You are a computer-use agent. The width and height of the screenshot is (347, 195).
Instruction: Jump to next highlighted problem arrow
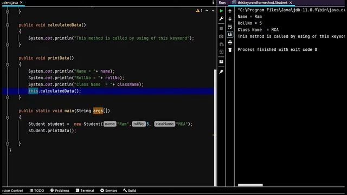pyautogui.click(x=213, y=11)
